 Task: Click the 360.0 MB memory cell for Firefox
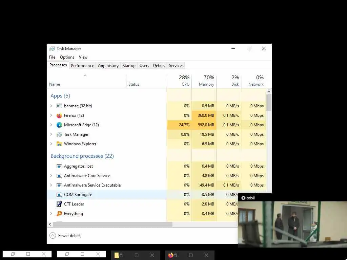click(204, 115)
